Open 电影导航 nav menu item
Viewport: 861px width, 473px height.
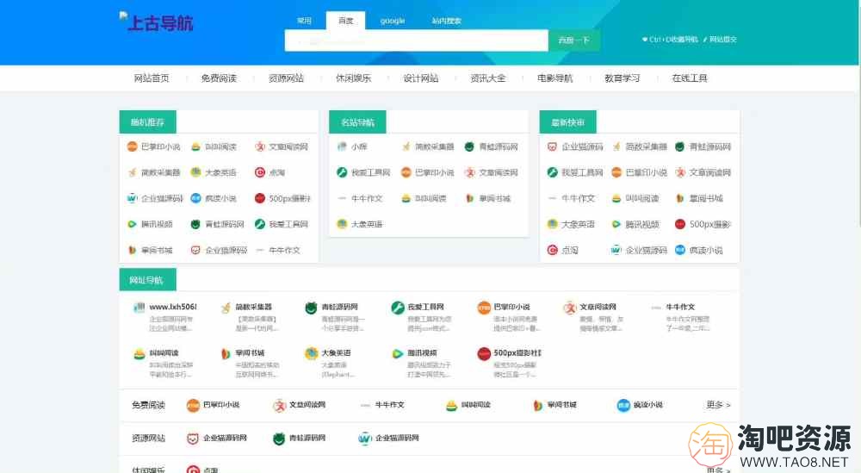pos(554,78)
